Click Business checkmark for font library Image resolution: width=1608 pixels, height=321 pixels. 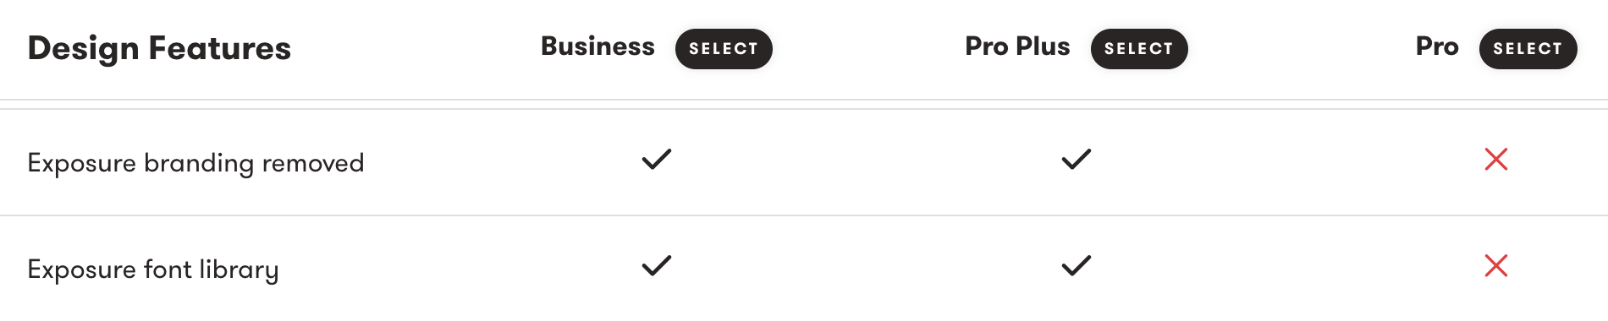(x=657, y=266)
